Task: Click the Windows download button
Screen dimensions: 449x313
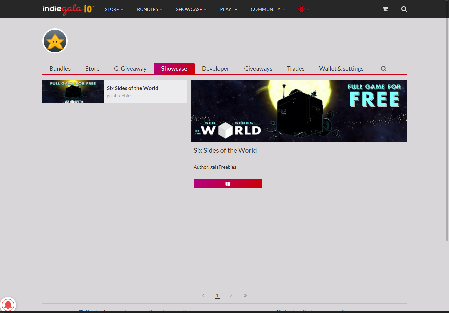Action: click(228, 184)
